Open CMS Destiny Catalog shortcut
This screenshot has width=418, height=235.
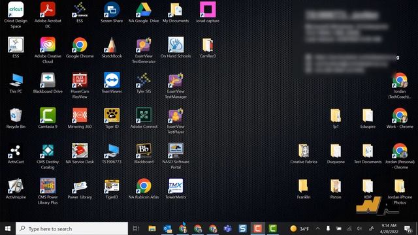[x=48, y=156]
